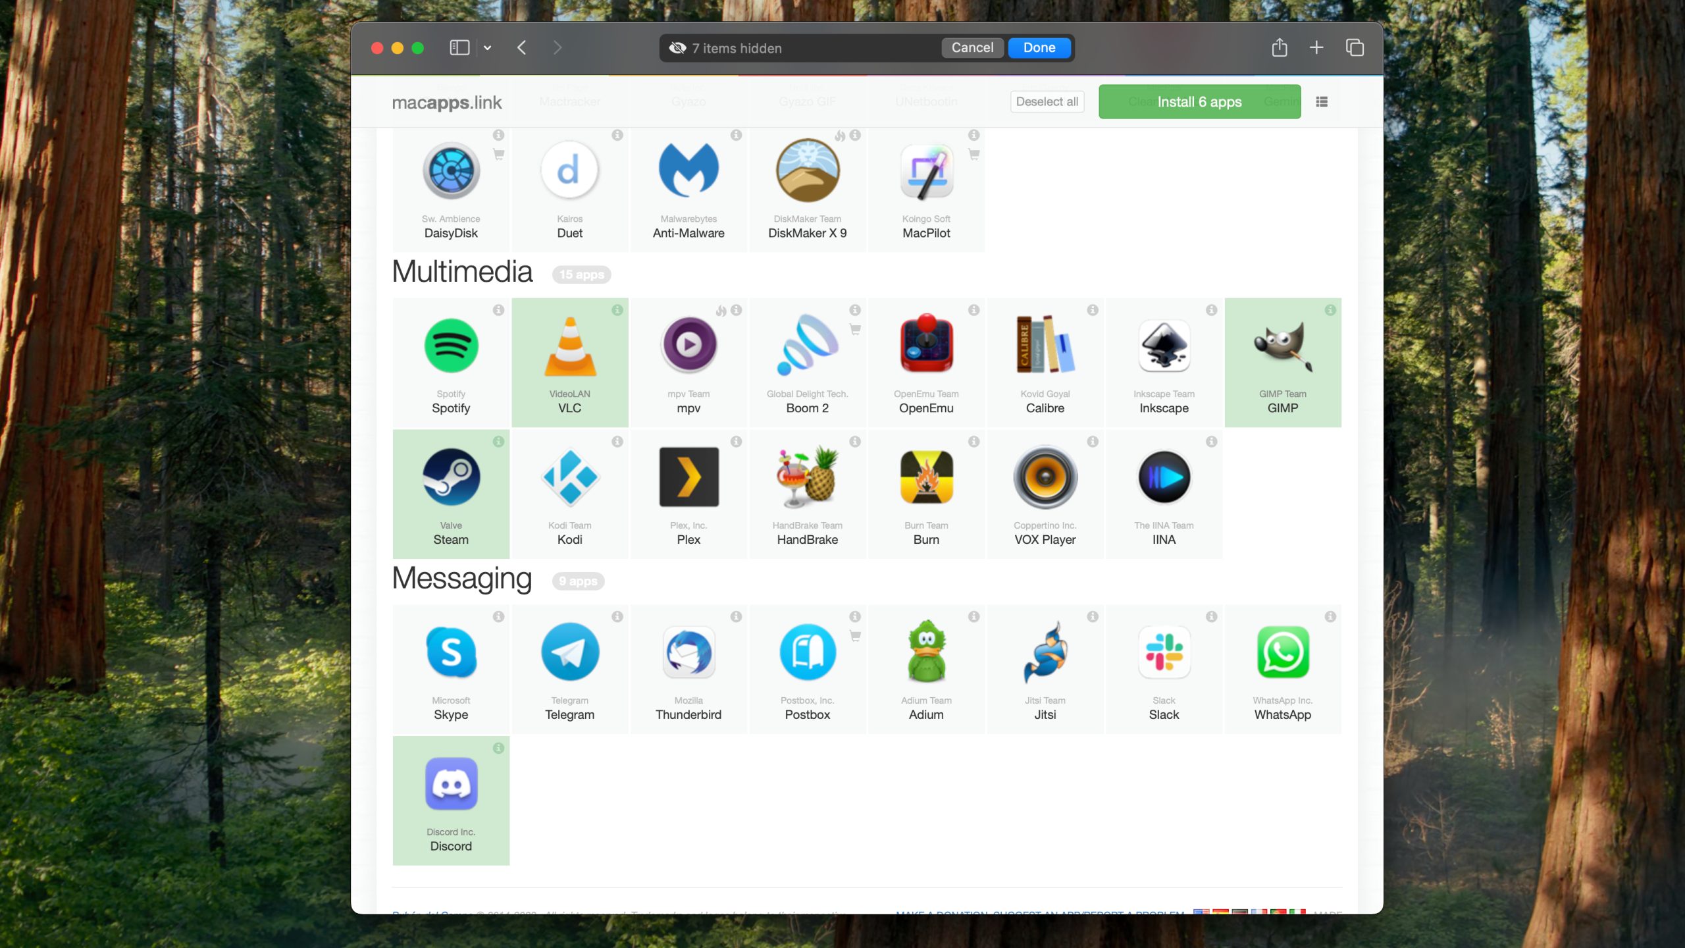The height and width of the screenshot is (948, 1685).
Task: Click the HandBrake app icon
Action: (x=807, y=477)
